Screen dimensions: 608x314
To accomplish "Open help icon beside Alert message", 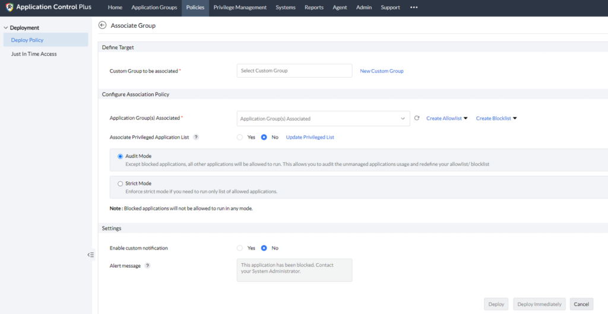I will coord(147,265).
